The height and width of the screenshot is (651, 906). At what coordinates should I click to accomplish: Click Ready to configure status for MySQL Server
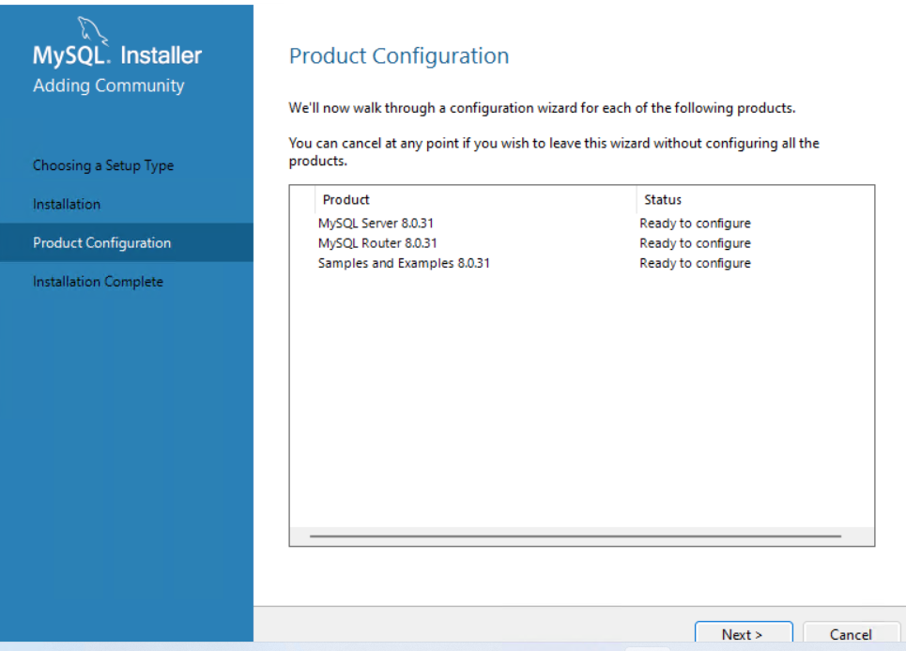695,224
